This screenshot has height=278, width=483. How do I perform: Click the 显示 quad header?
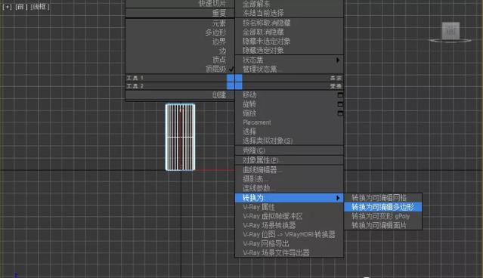pyautogui.click(x=336, y=79)
